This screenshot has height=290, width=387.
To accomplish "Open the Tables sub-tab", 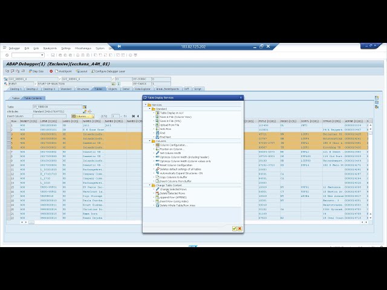I will (16, 98).
